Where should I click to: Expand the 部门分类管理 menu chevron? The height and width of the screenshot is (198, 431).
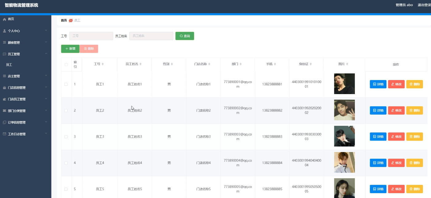46,110
